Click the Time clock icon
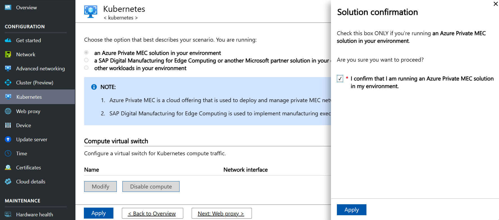The width and height of the screenshot is (499, 220). (x=8, y=154)
